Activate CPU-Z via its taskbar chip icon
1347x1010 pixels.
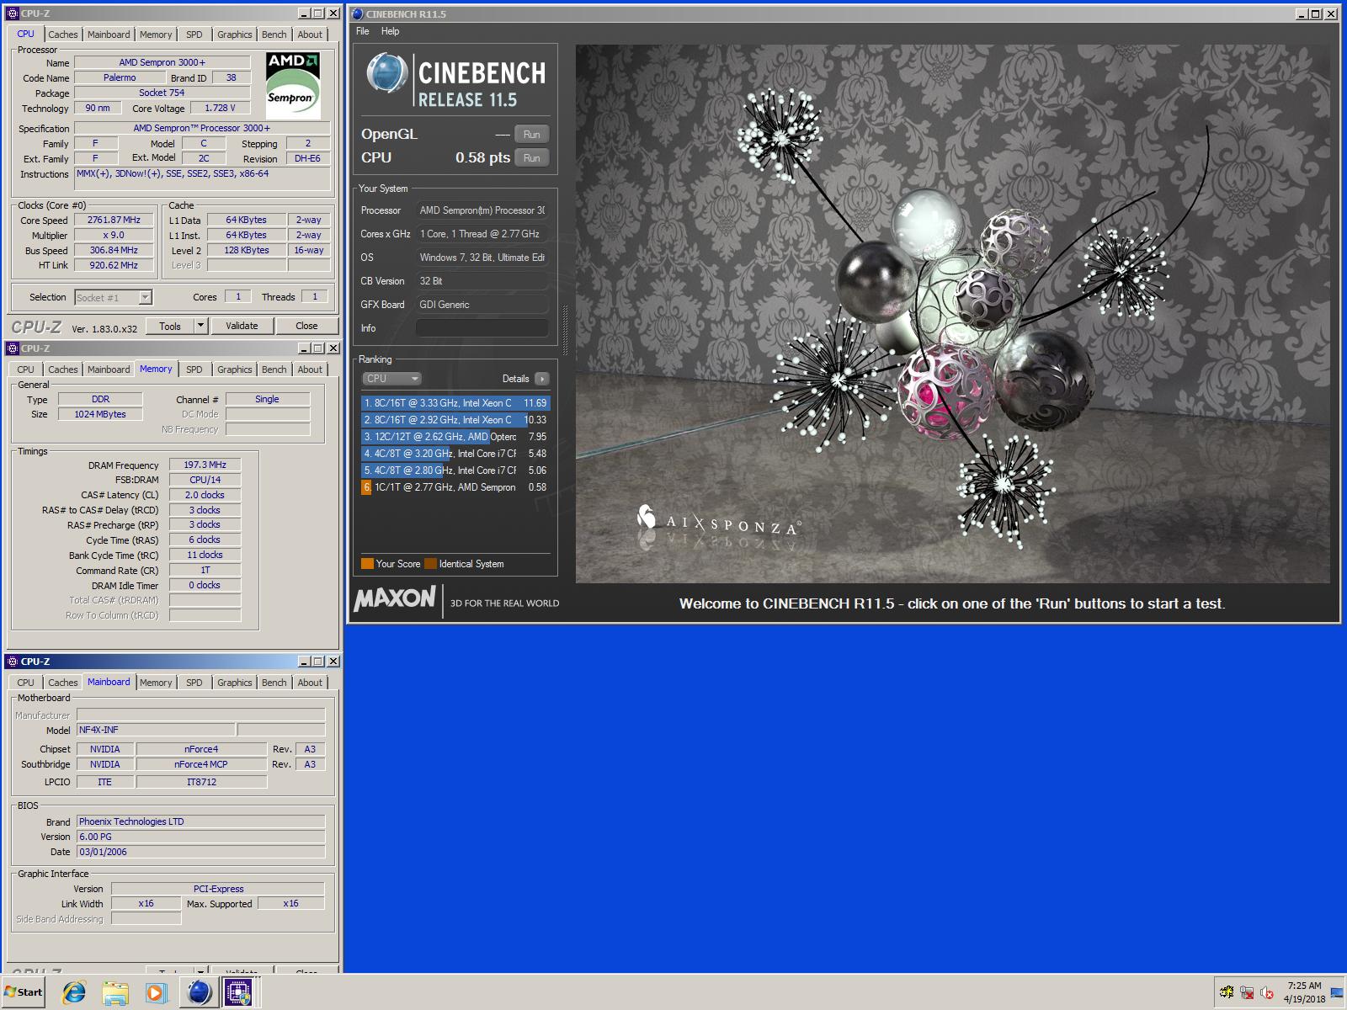click(x=239, y=993)
